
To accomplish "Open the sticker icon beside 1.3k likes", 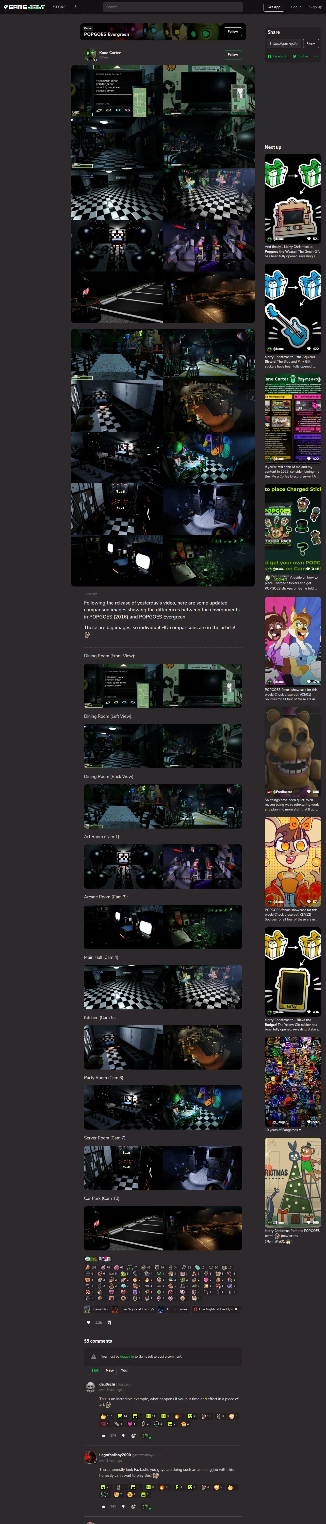I will coord(109,1322).
